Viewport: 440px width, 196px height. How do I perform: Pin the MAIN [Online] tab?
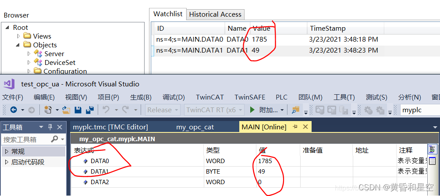295,127
